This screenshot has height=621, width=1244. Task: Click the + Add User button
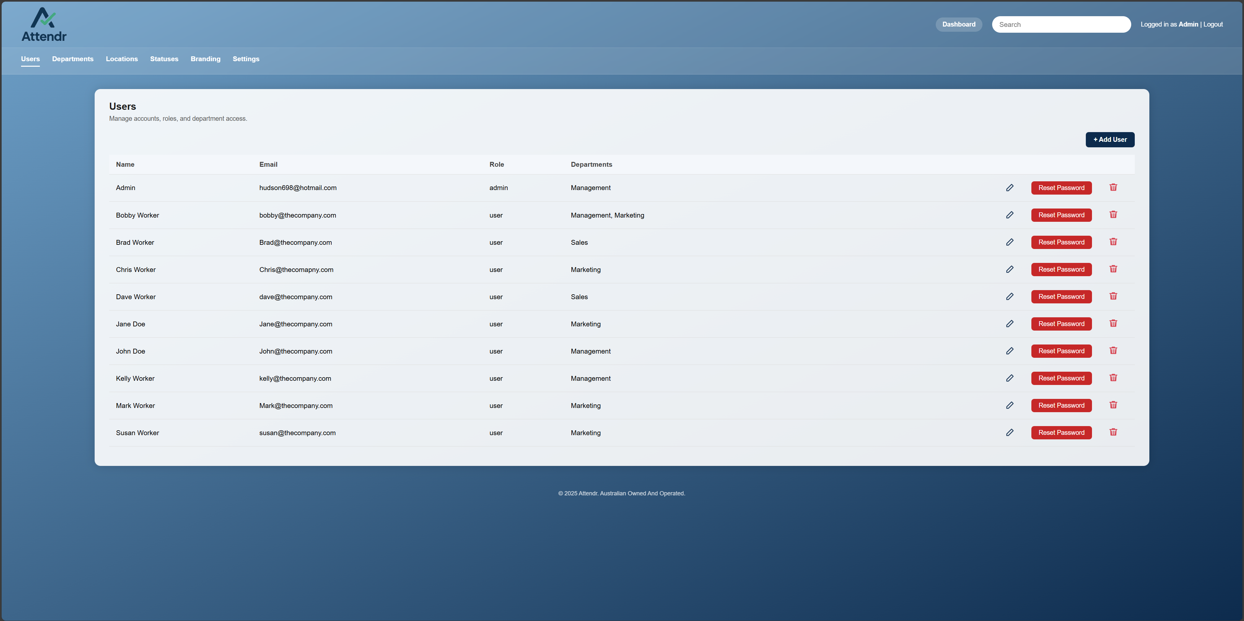(x=1110, y=140)
